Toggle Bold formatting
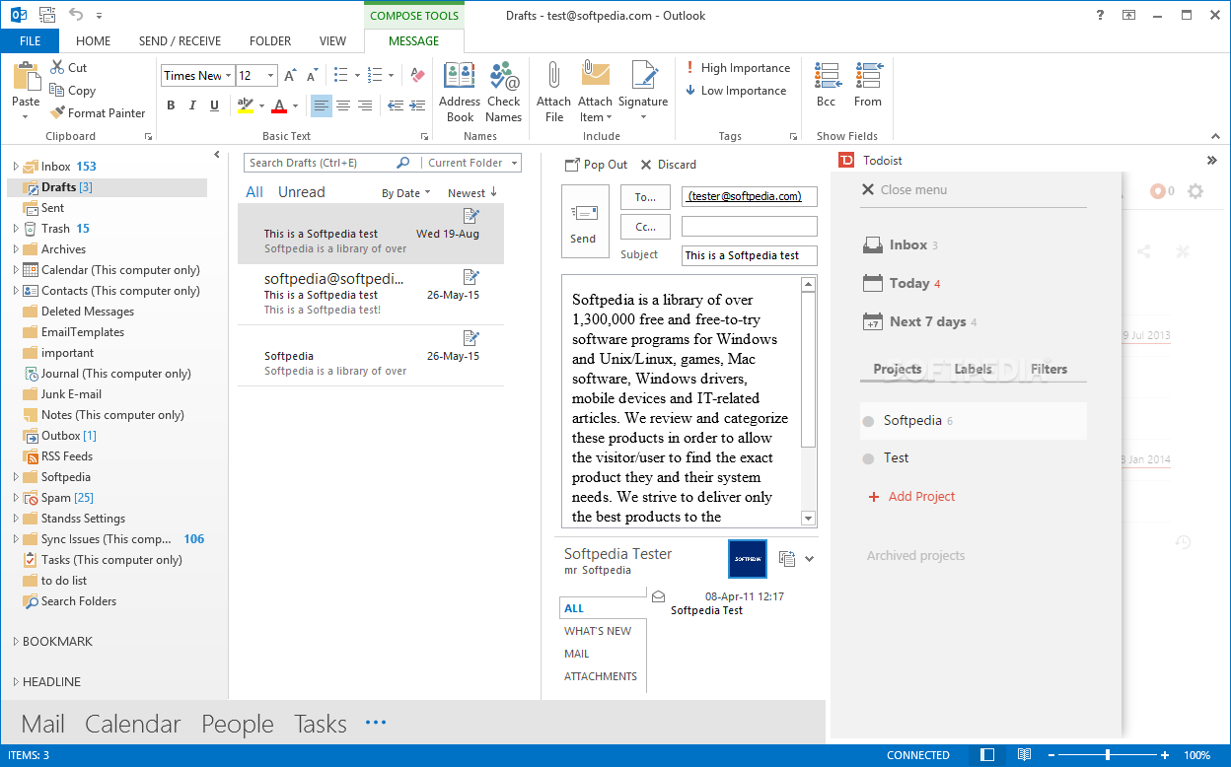 tap(171, 105)
